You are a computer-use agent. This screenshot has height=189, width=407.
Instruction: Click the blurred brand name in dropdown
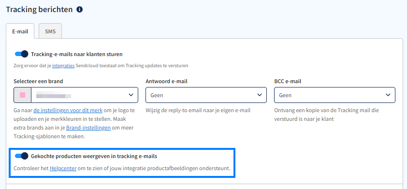(x=54, y=96)
